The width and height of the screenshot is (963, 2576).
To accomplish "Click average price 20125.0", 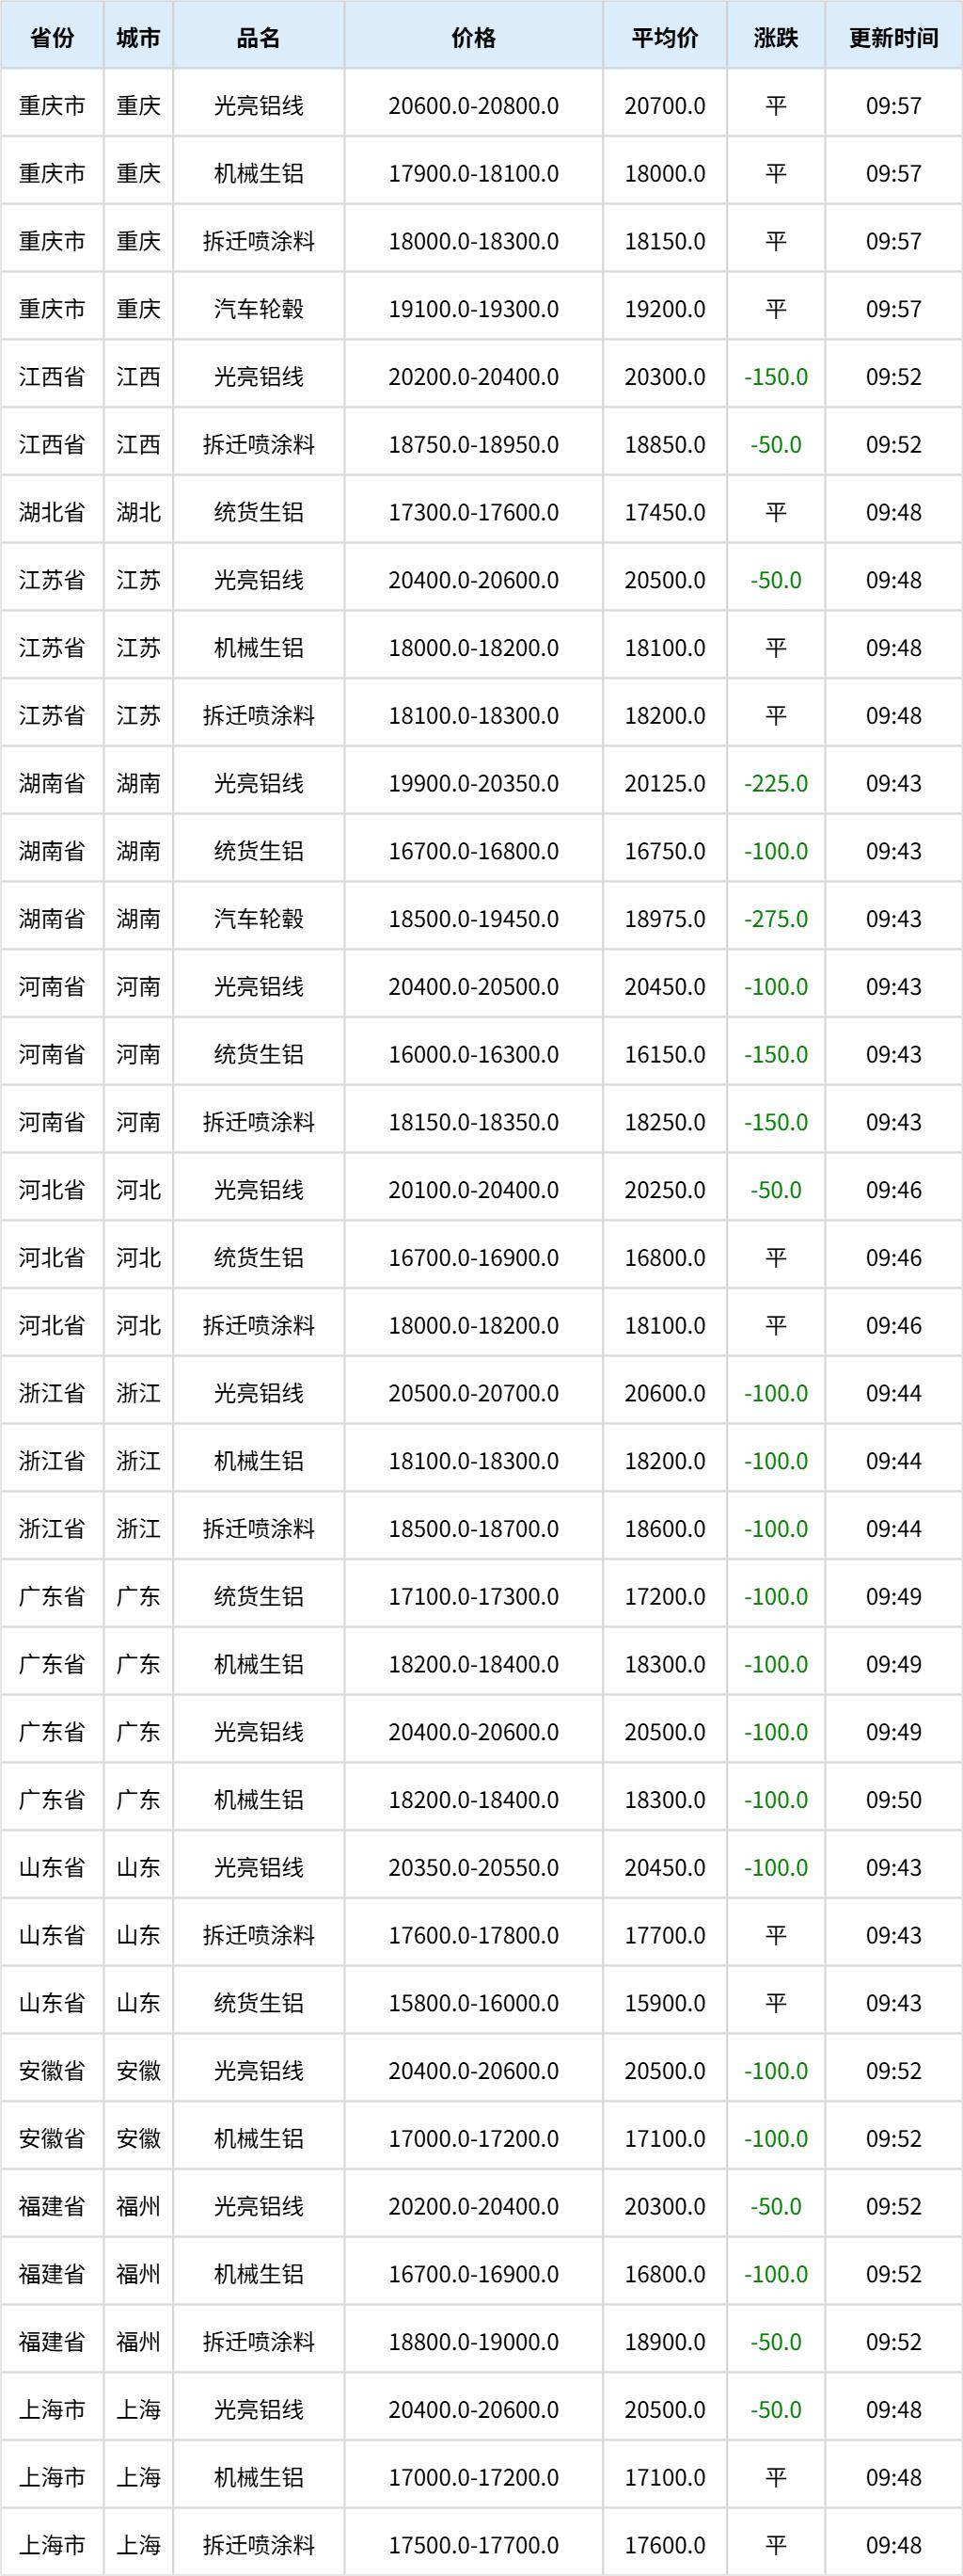I will [x=665, y=783].
